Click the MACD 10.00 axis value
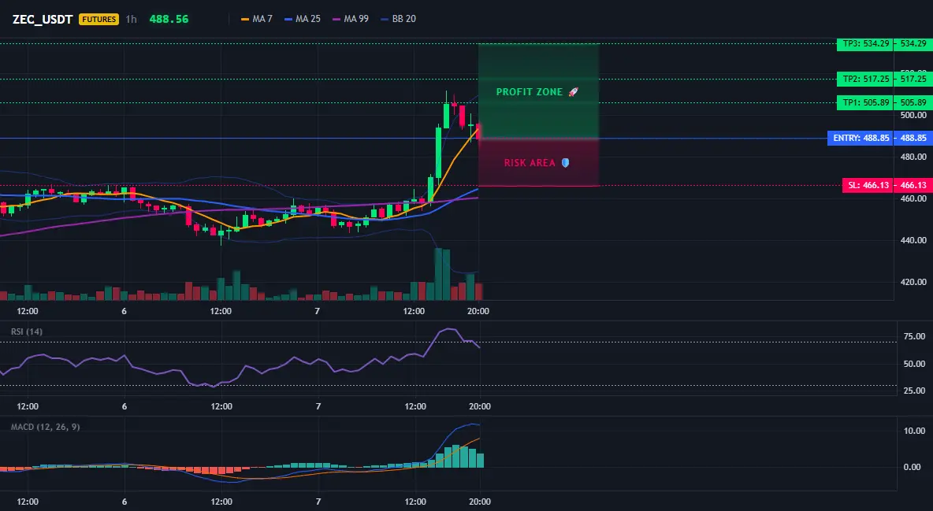Screen dimensions: 933x511 tap(914, 431)
